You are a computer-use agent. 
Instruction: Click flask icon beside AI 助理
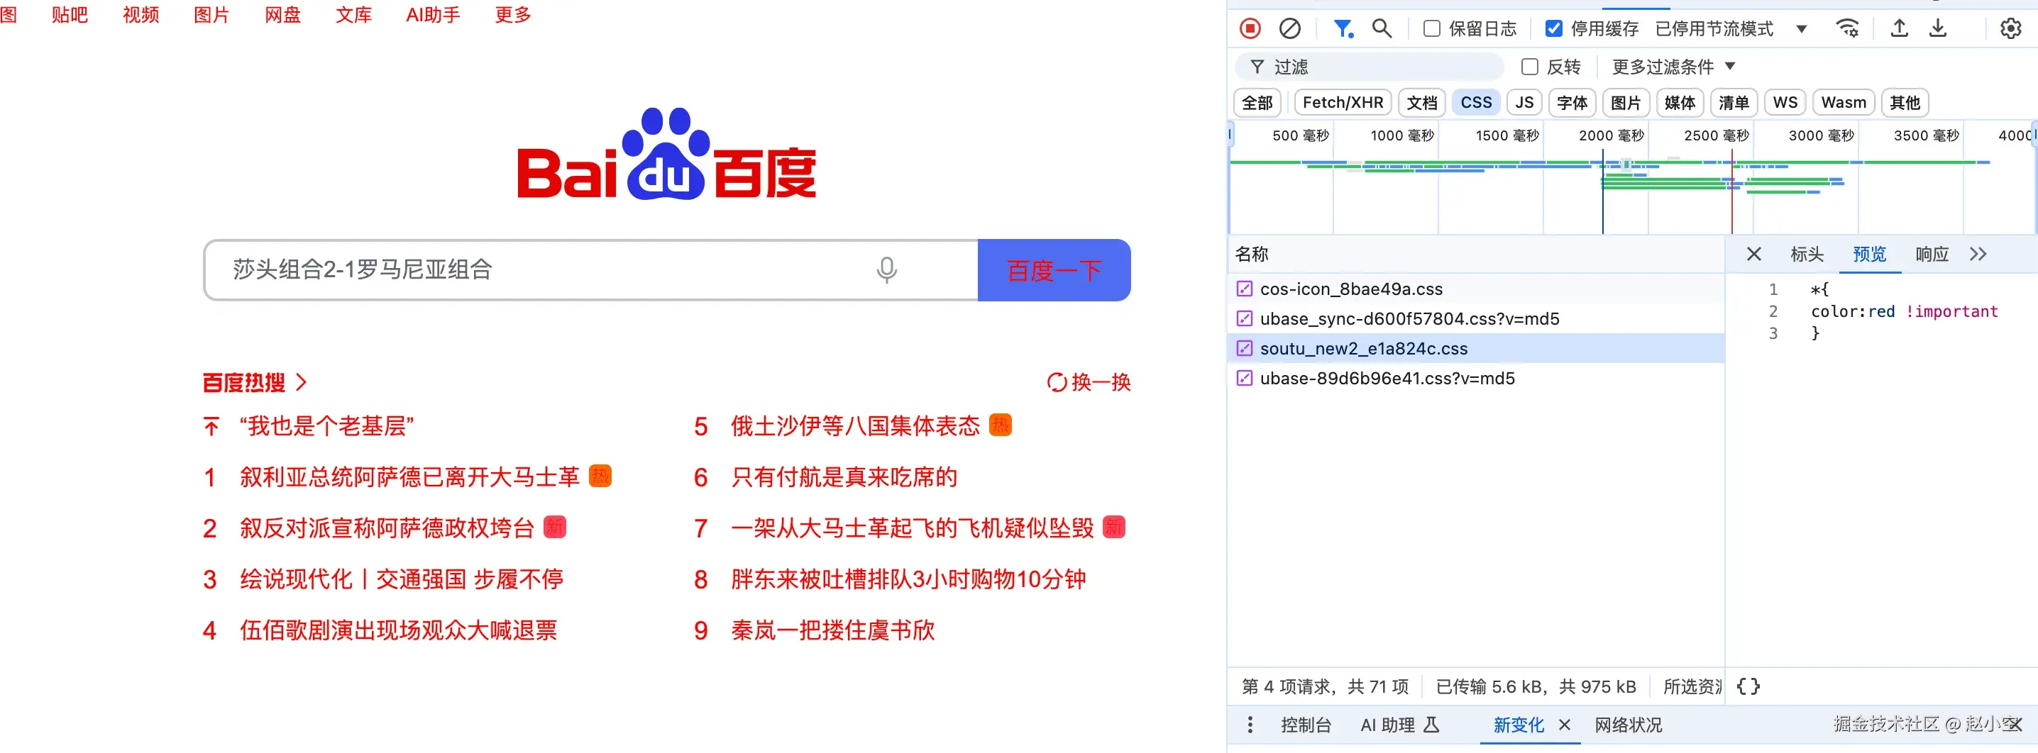(1431, 725)
